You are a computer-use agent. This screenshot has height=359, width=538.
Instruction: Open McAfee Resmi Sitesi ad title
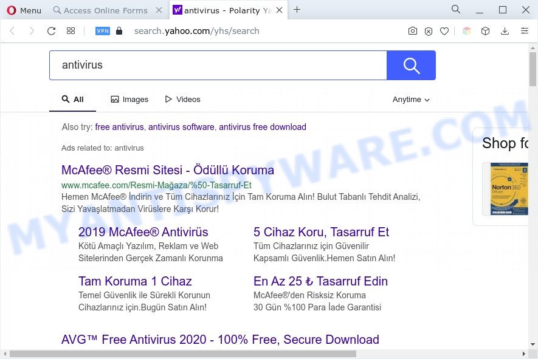coord(167,170)
